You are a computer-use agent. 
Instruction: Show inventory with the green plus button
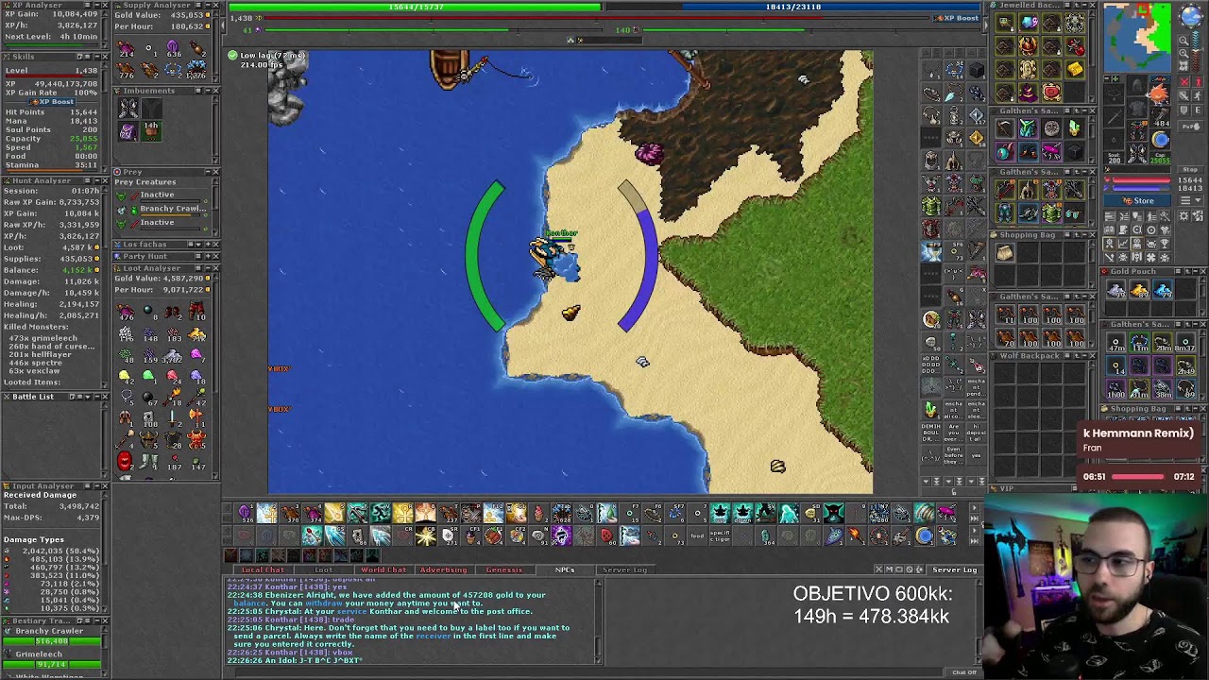click(1115, 78)
